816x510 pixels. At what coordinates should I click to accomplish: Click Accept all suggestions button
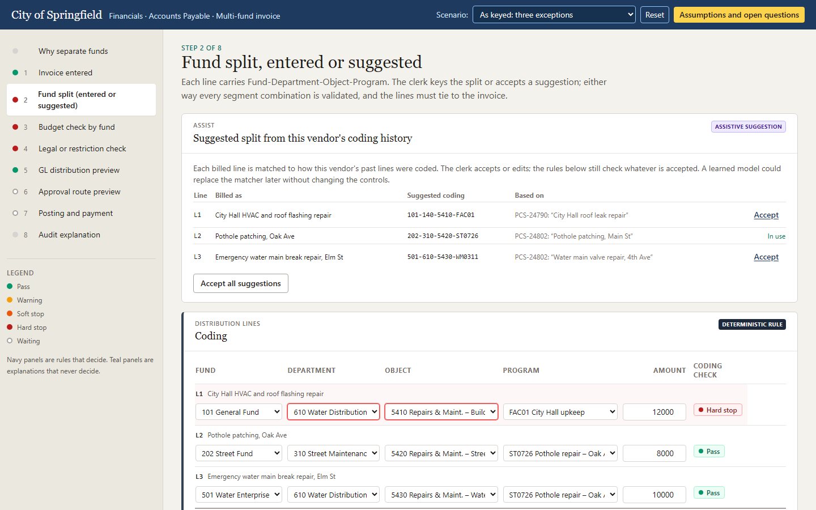tap(241, 283)
